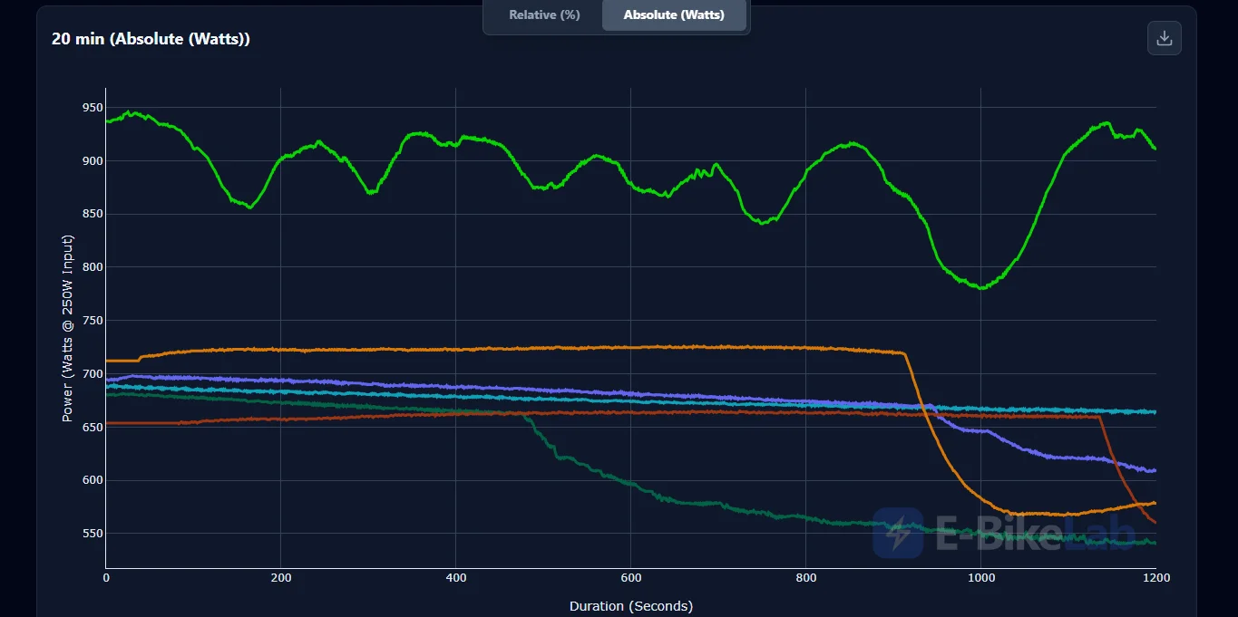This screenshot has width=1238, height=617.
Task: Click the 1200 tick on duration axis
Action: tap(1155, 577)
